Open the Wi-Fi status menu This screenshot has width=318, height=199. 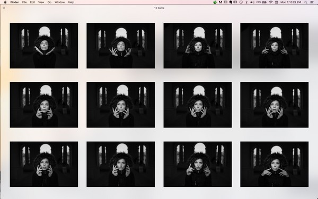tap(271, 2)
